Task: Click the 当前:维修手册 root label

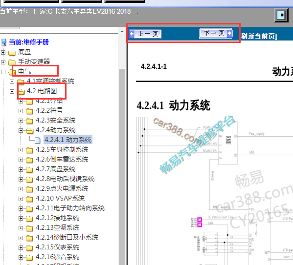Action: tap(29, 42)
